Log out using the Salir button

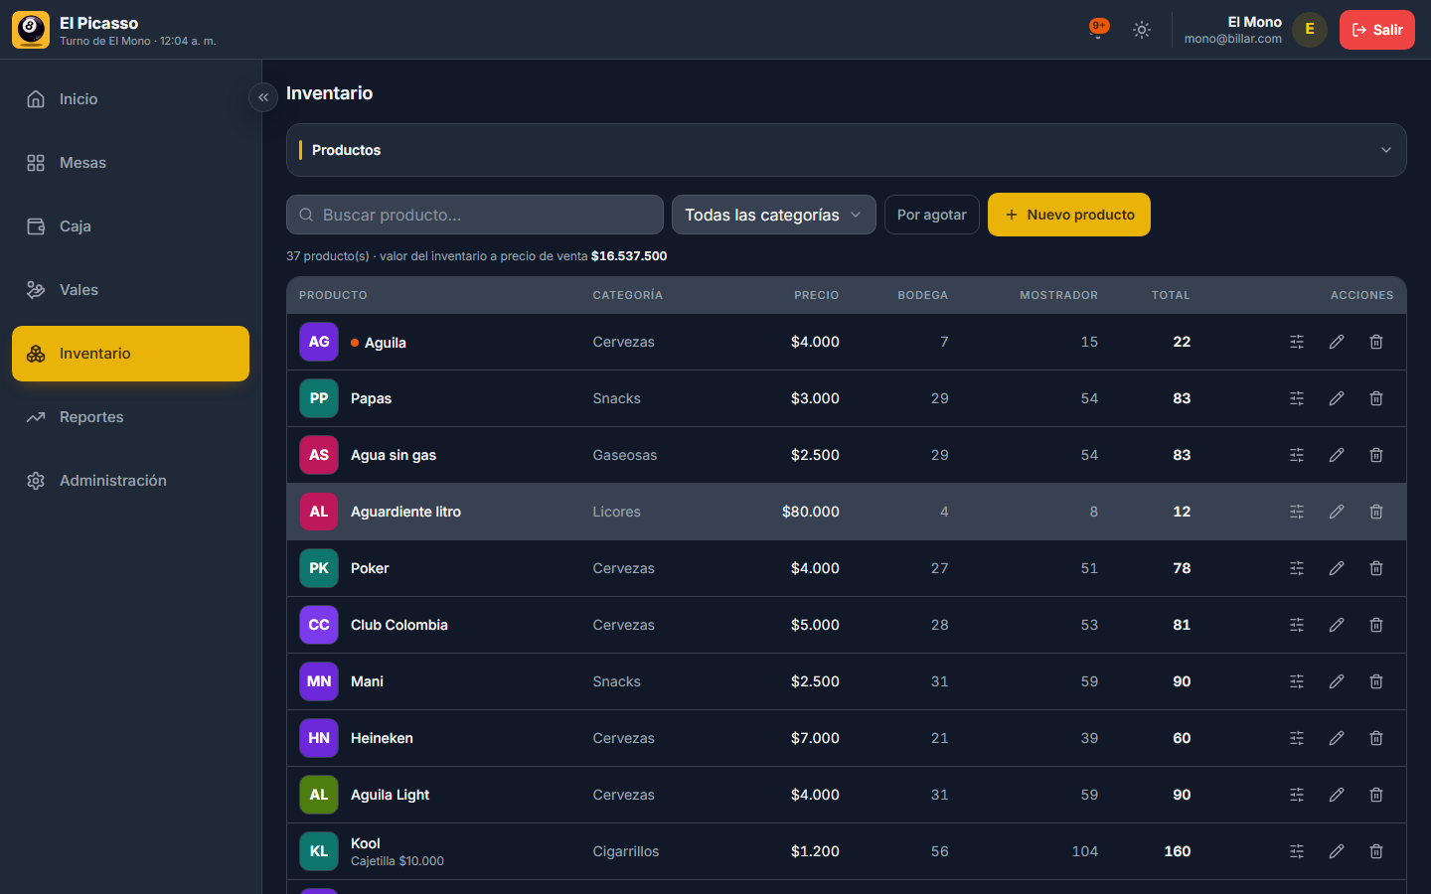pyautogui.click(x=1377, y=30)
